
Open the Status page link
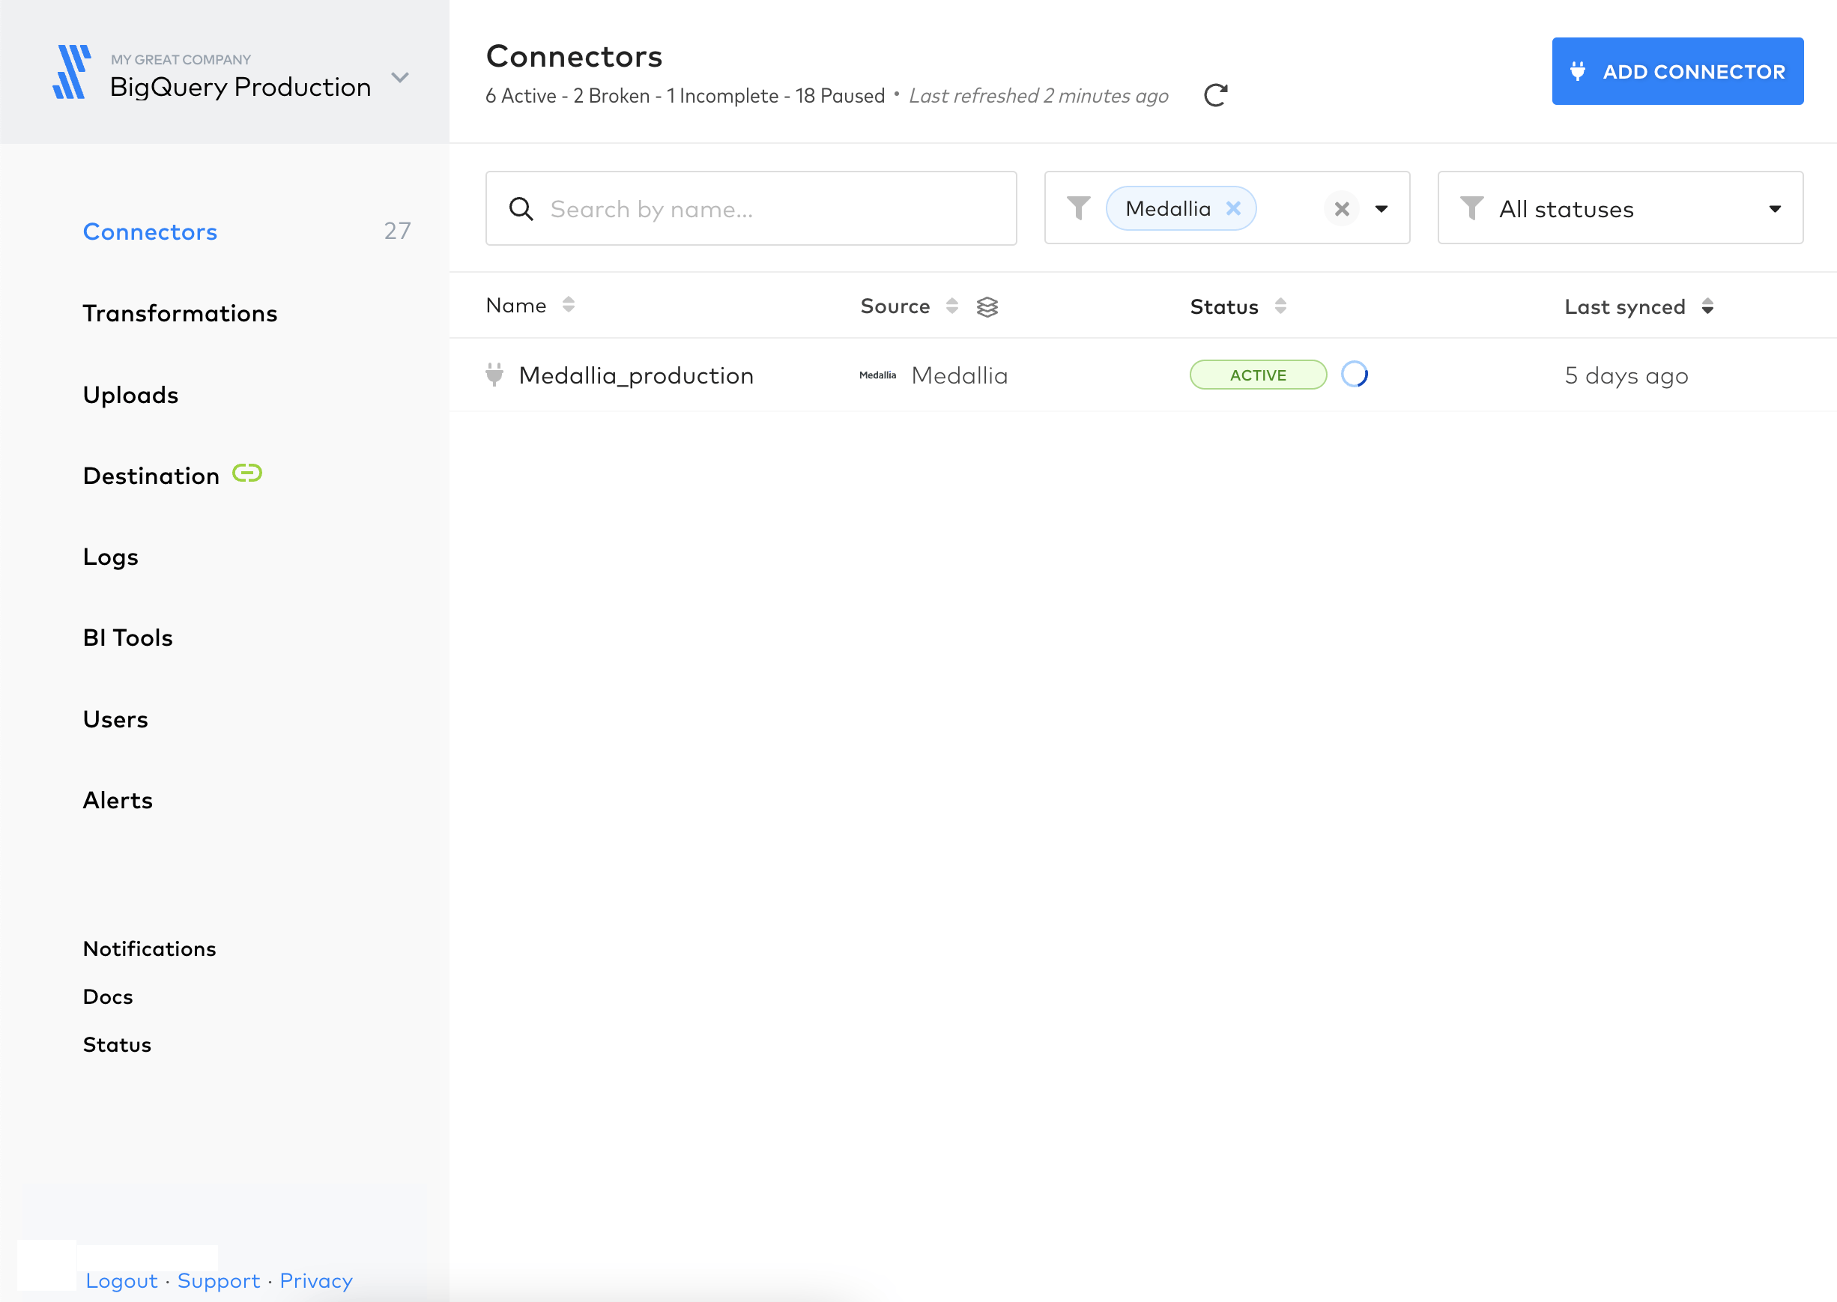(x=117, y=1044)
